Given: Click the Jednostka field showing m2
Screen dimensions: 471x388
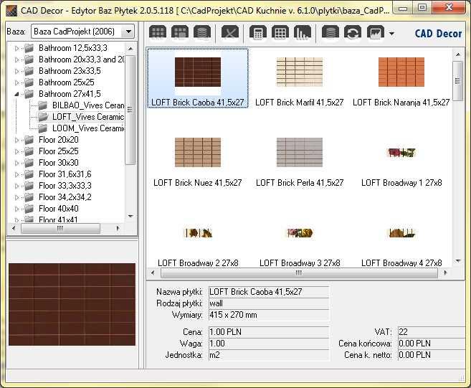Looking at the screenshot, I should (x=269, y=355).
